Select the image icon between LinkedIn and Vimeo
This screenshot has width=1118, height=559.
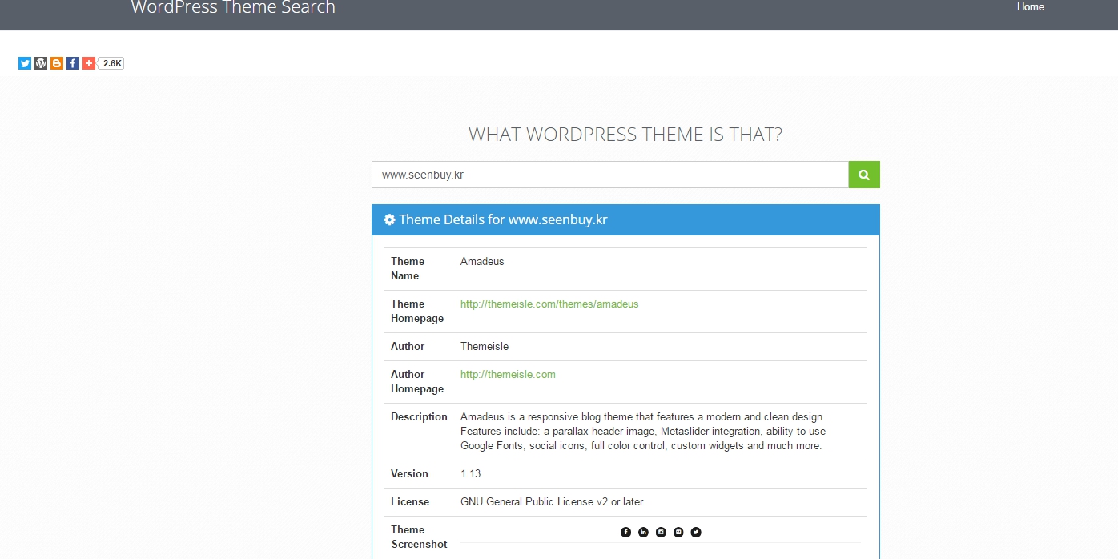(x=661, y=532)
